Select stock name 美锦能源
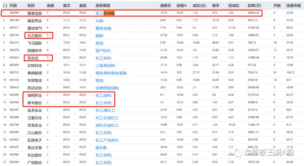This screenshot has width=304, height=166. [35, 73]
